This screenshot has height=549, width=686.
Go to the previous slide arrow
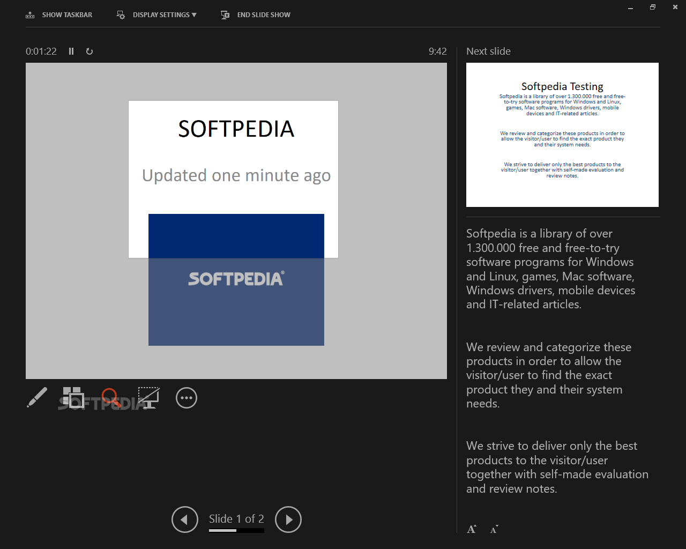(185, 520)
